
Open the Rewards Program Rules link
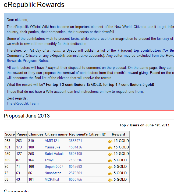coord(27,61)
